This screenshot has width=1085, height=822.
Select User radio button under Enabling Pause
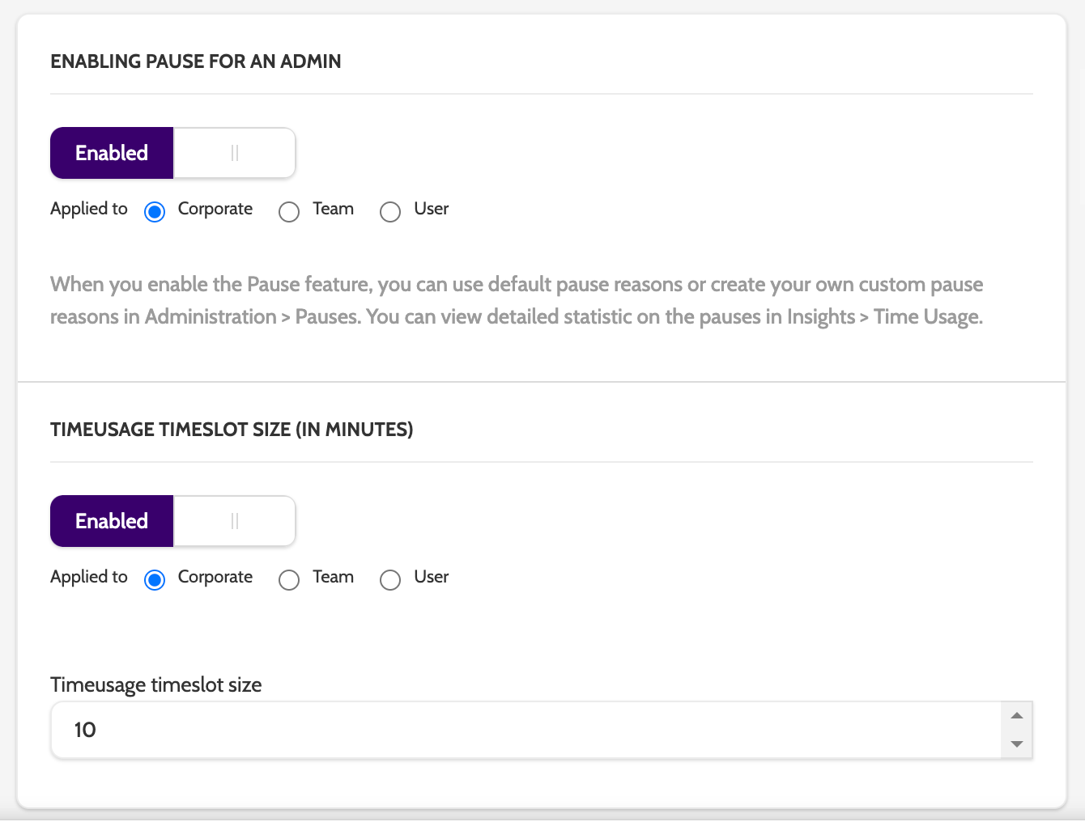pyautogui.click(x=390, y=212)
